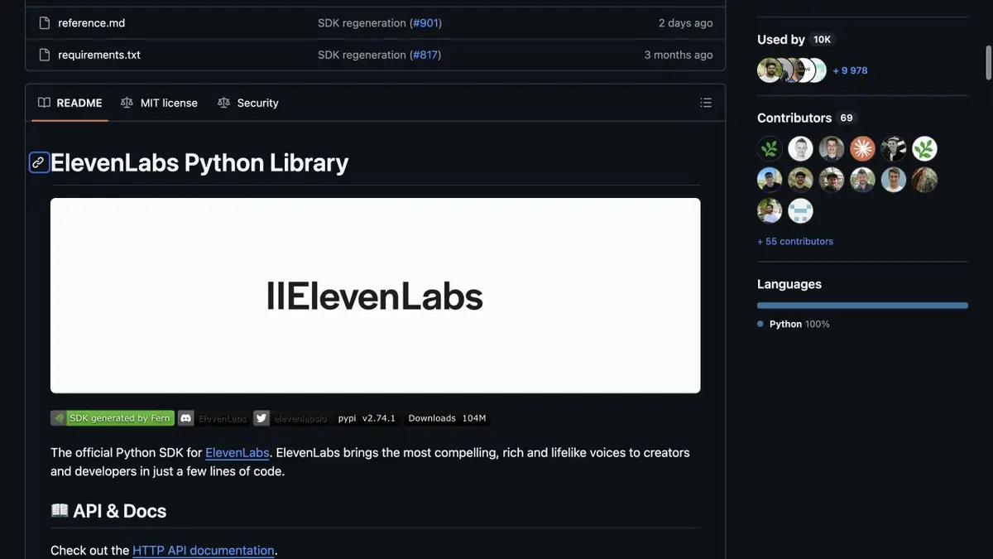Image resolution: width=993 pixels, height=559 pixels.
Task: Open the reference.md file
Action: tap(91, 23)
